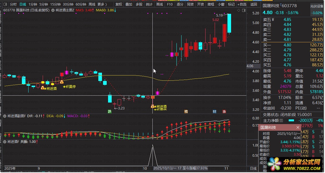Click 交易状态 闭市阶段 status line

click(x=287, y=115)
